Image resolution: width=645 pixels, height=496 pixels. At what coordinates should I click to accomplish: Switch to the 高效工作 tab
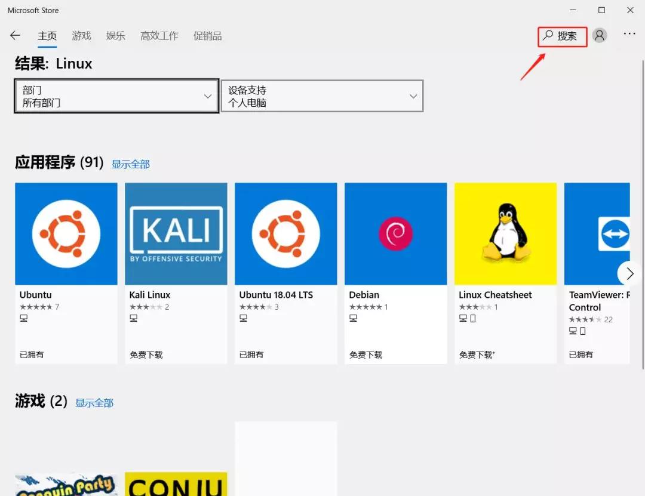(x=159, y=36)
